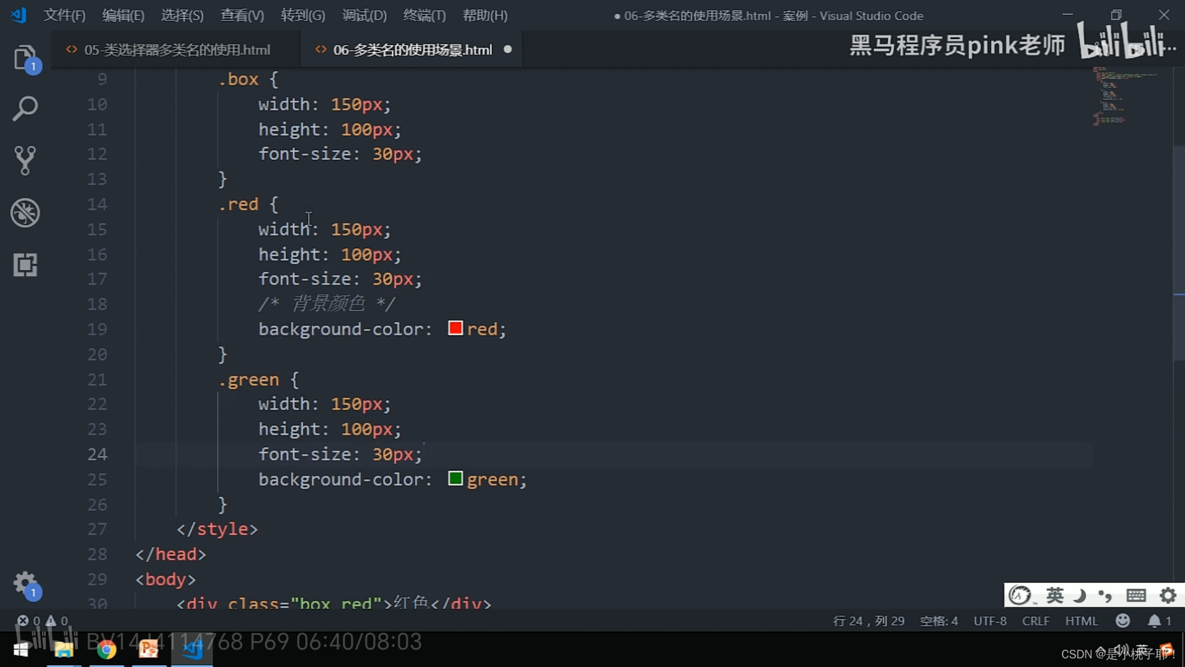Click the closing </style> tag

click(217, 529)
